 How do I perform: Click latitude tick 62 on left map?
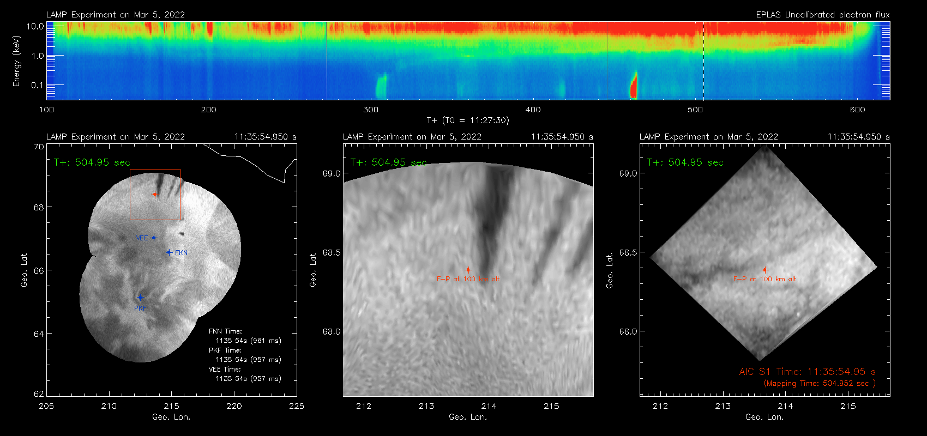[39, 393]
